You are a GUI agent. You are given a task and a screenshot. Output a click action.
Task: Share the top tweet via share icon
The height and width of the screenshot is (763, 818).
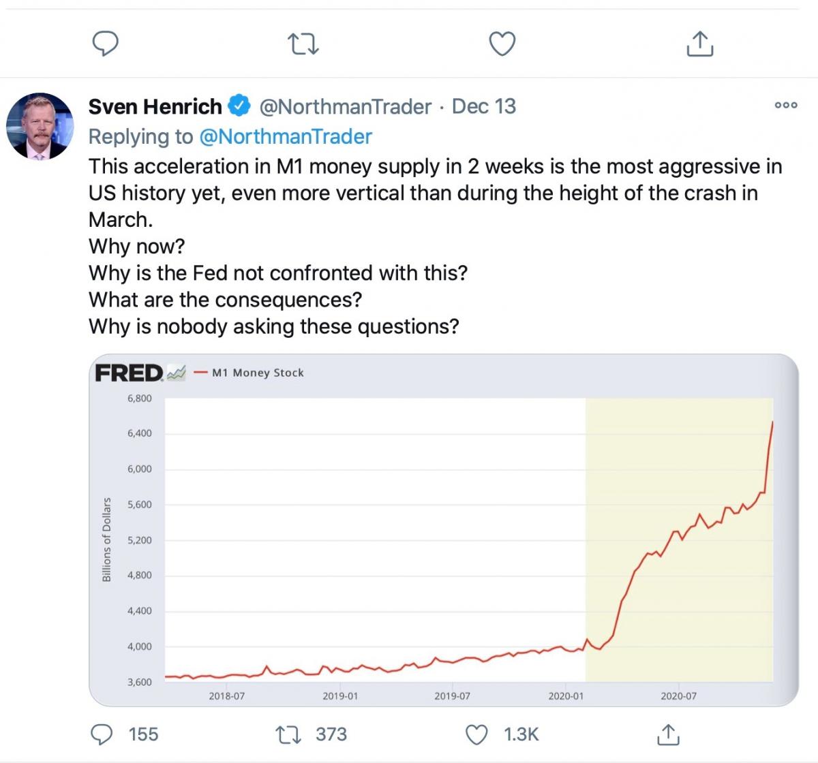(x=699, y=44)
